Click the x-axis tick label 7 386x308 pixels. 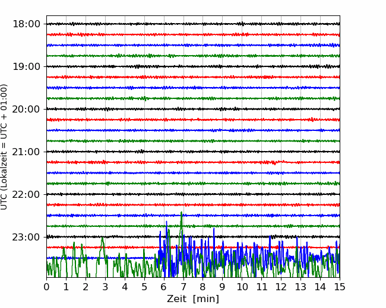pyautogui.click(x=183, y=287)
